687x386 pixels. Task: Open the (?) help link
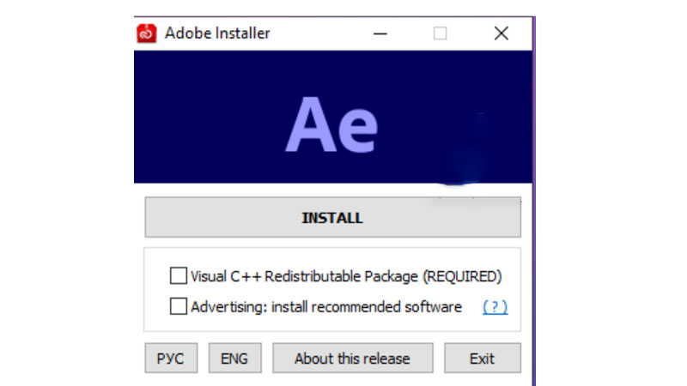495,306
